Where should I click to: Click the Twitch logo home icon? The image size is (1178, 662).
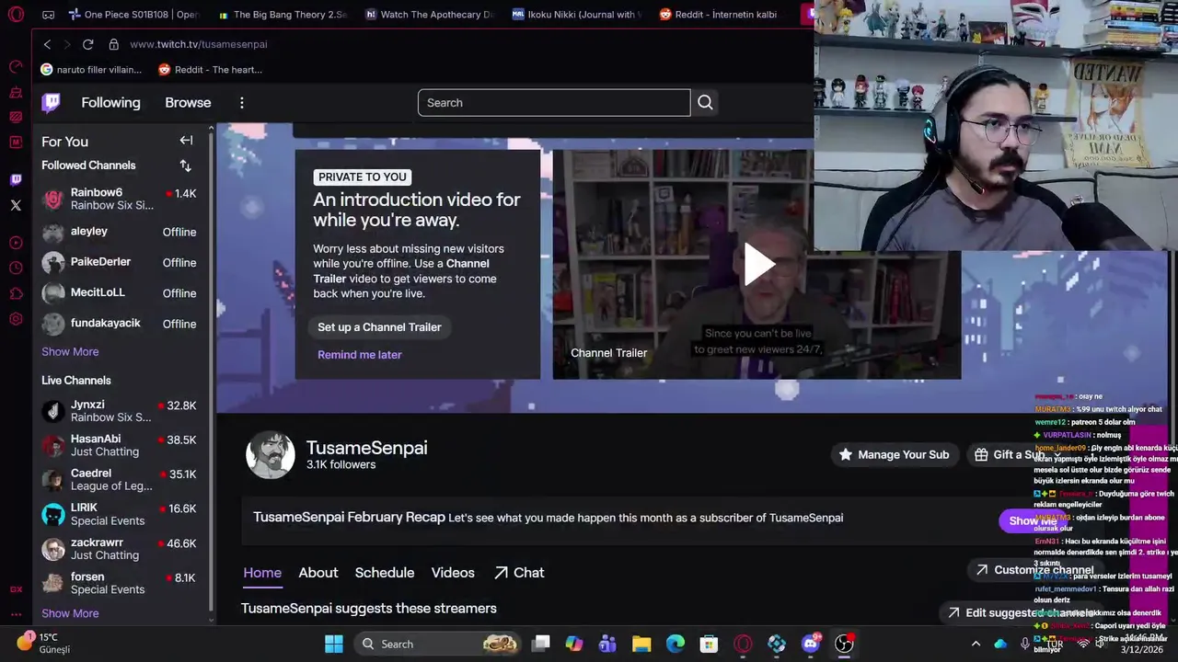coord(52,103)
